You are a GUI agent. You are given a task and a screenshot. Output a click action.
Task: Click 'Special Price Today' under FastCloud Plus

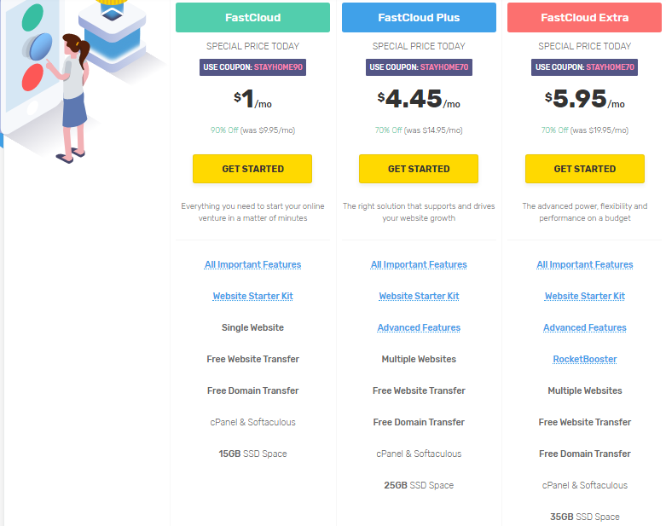click(x=419, y=46)
